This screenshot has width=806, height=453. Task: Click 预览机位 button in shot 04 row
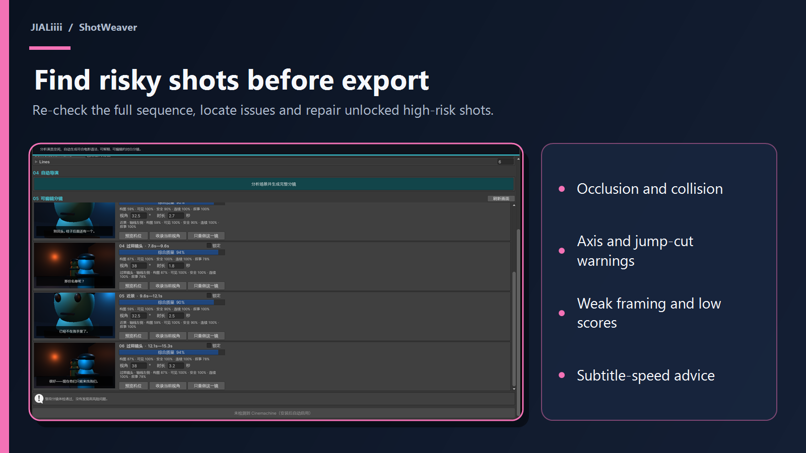click(133, 286)
